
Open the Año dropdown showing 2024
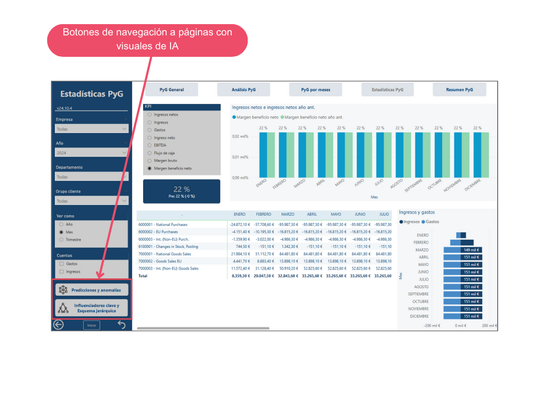coord(92,153)
